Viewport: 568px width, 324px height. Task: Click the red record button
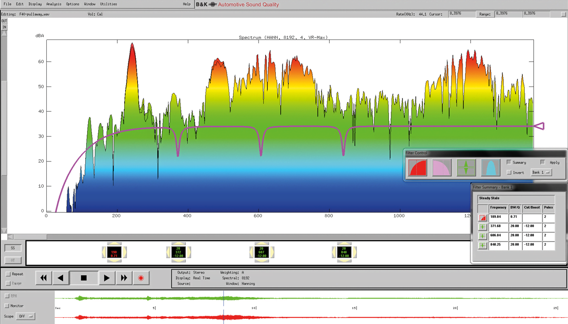(141, 278)
